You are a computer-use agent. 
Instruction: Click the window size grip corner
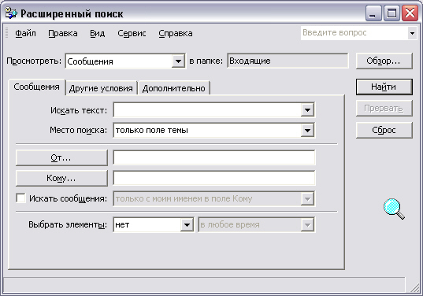click(x=414, y=287)
